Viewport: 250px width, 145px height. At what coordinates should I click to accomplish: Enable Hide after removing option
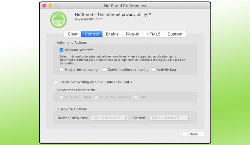[62, 70]
